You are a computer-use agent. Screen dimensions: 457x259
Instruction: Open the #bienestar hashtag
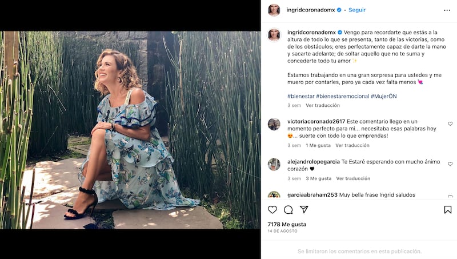(x=301, y=96)
